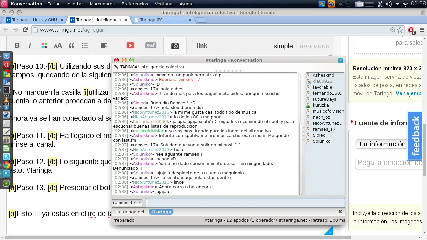The image size is (427, 240).
Task: Select user FutureDays in nick list
Action: [324, 99]
